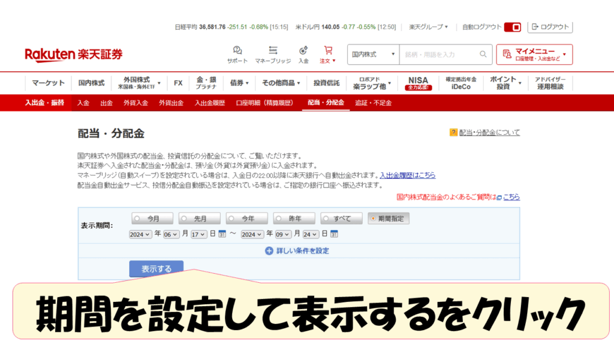Open the end month 09 dropdown

[283, 234]
